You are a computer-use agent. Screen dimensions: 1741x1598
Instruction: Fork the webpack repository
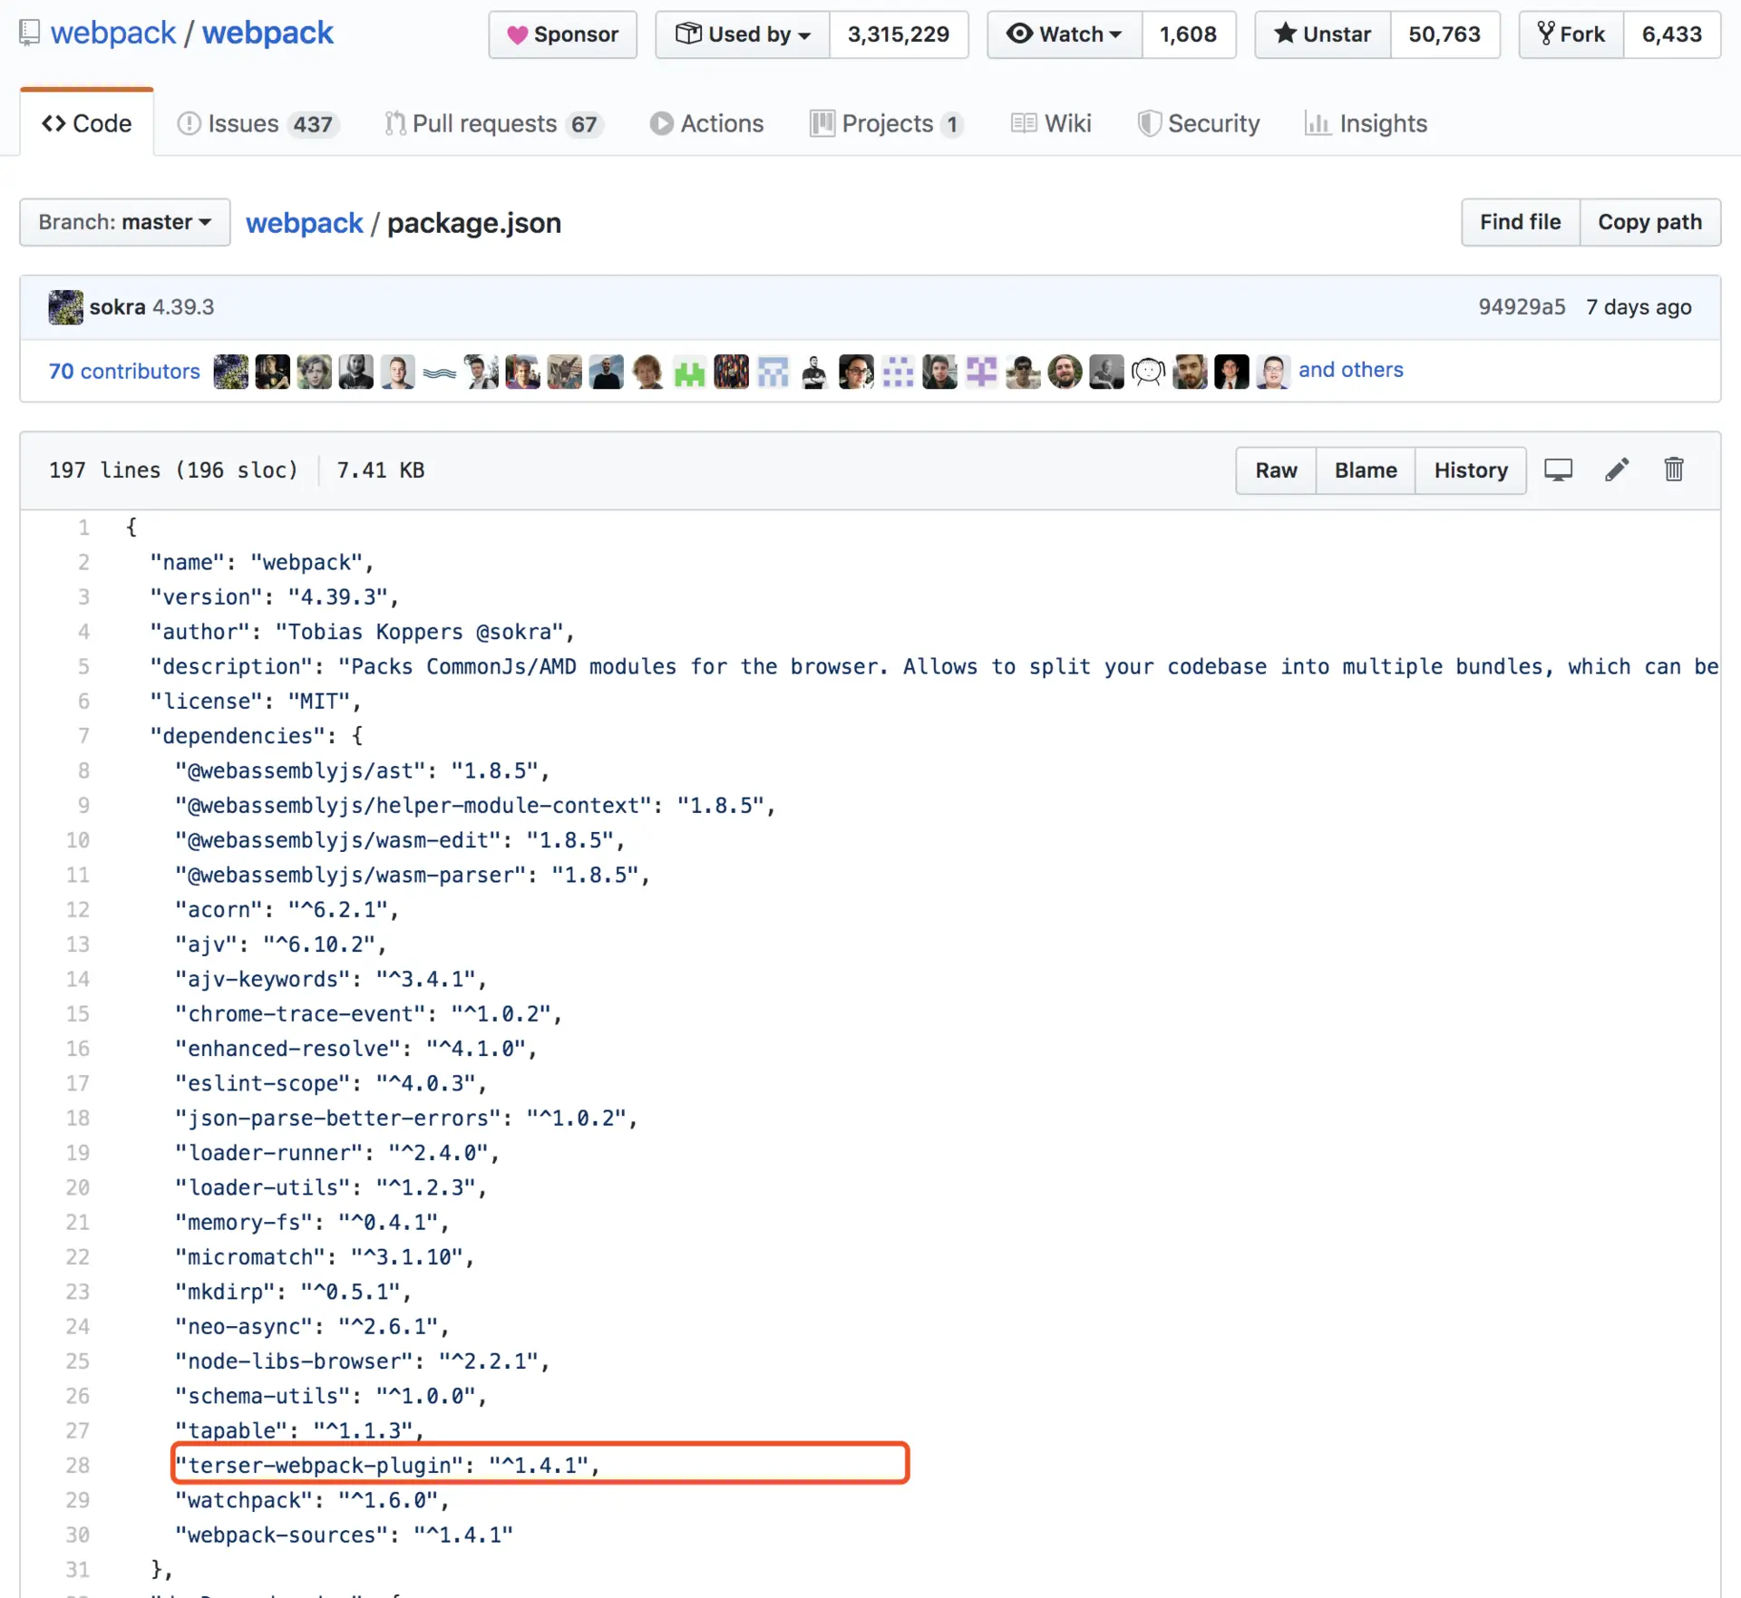(1571, 34)
